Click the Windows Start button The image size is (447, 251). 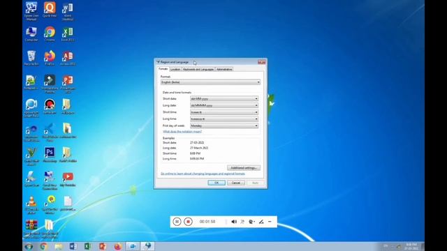click(x=29, y=246)
